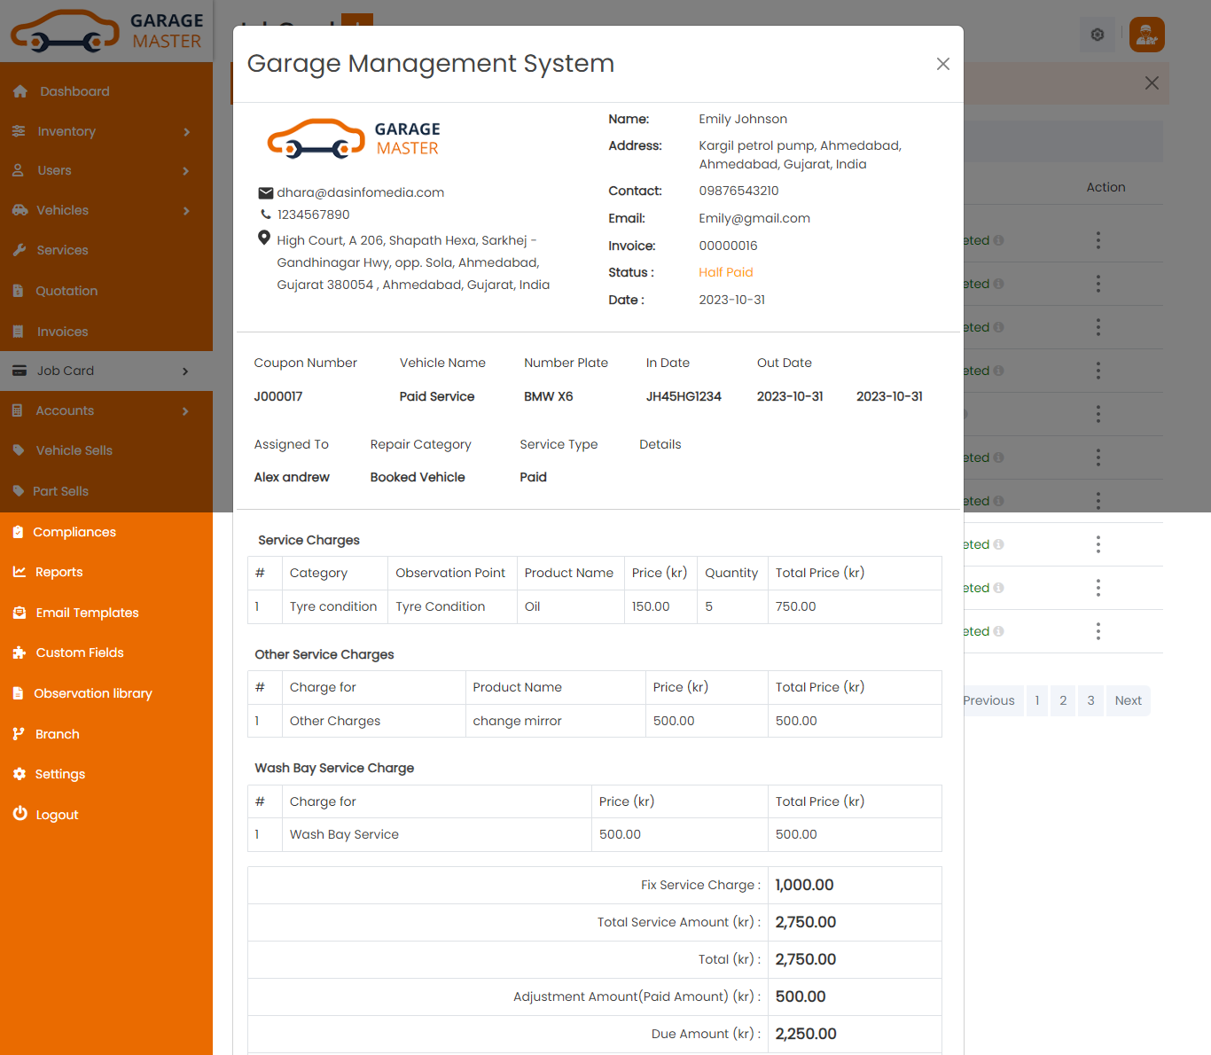Open the three-dot action menu on first row
Screen dimensions: 1211x1055
tap(1098, 239)
